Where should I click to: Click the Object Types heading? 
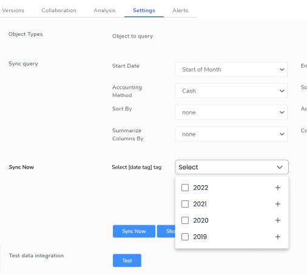[x=25, y=34]
